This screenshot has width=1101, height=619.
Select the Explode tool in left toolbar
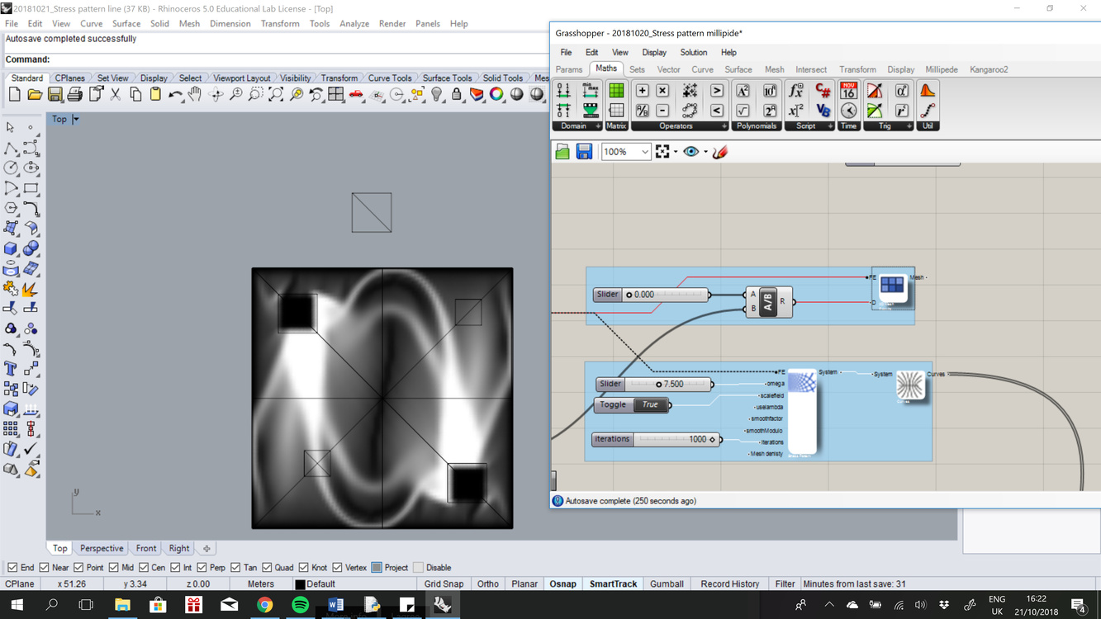coord(31,289)
